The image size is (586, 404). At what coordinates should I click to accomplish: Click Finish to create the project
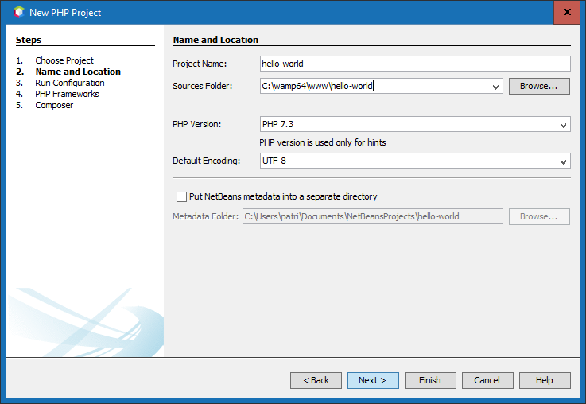coord(430,380)
